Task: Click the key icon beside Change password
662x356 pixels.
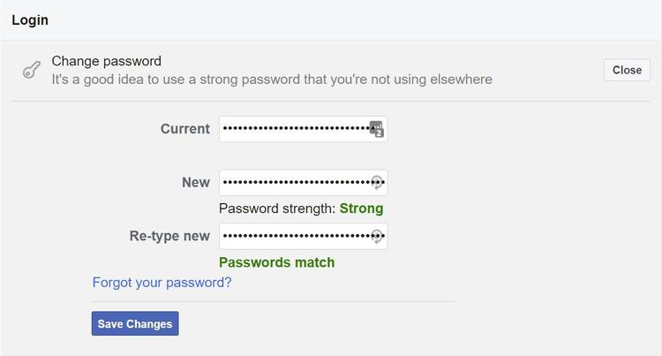Action: (32, 71)
